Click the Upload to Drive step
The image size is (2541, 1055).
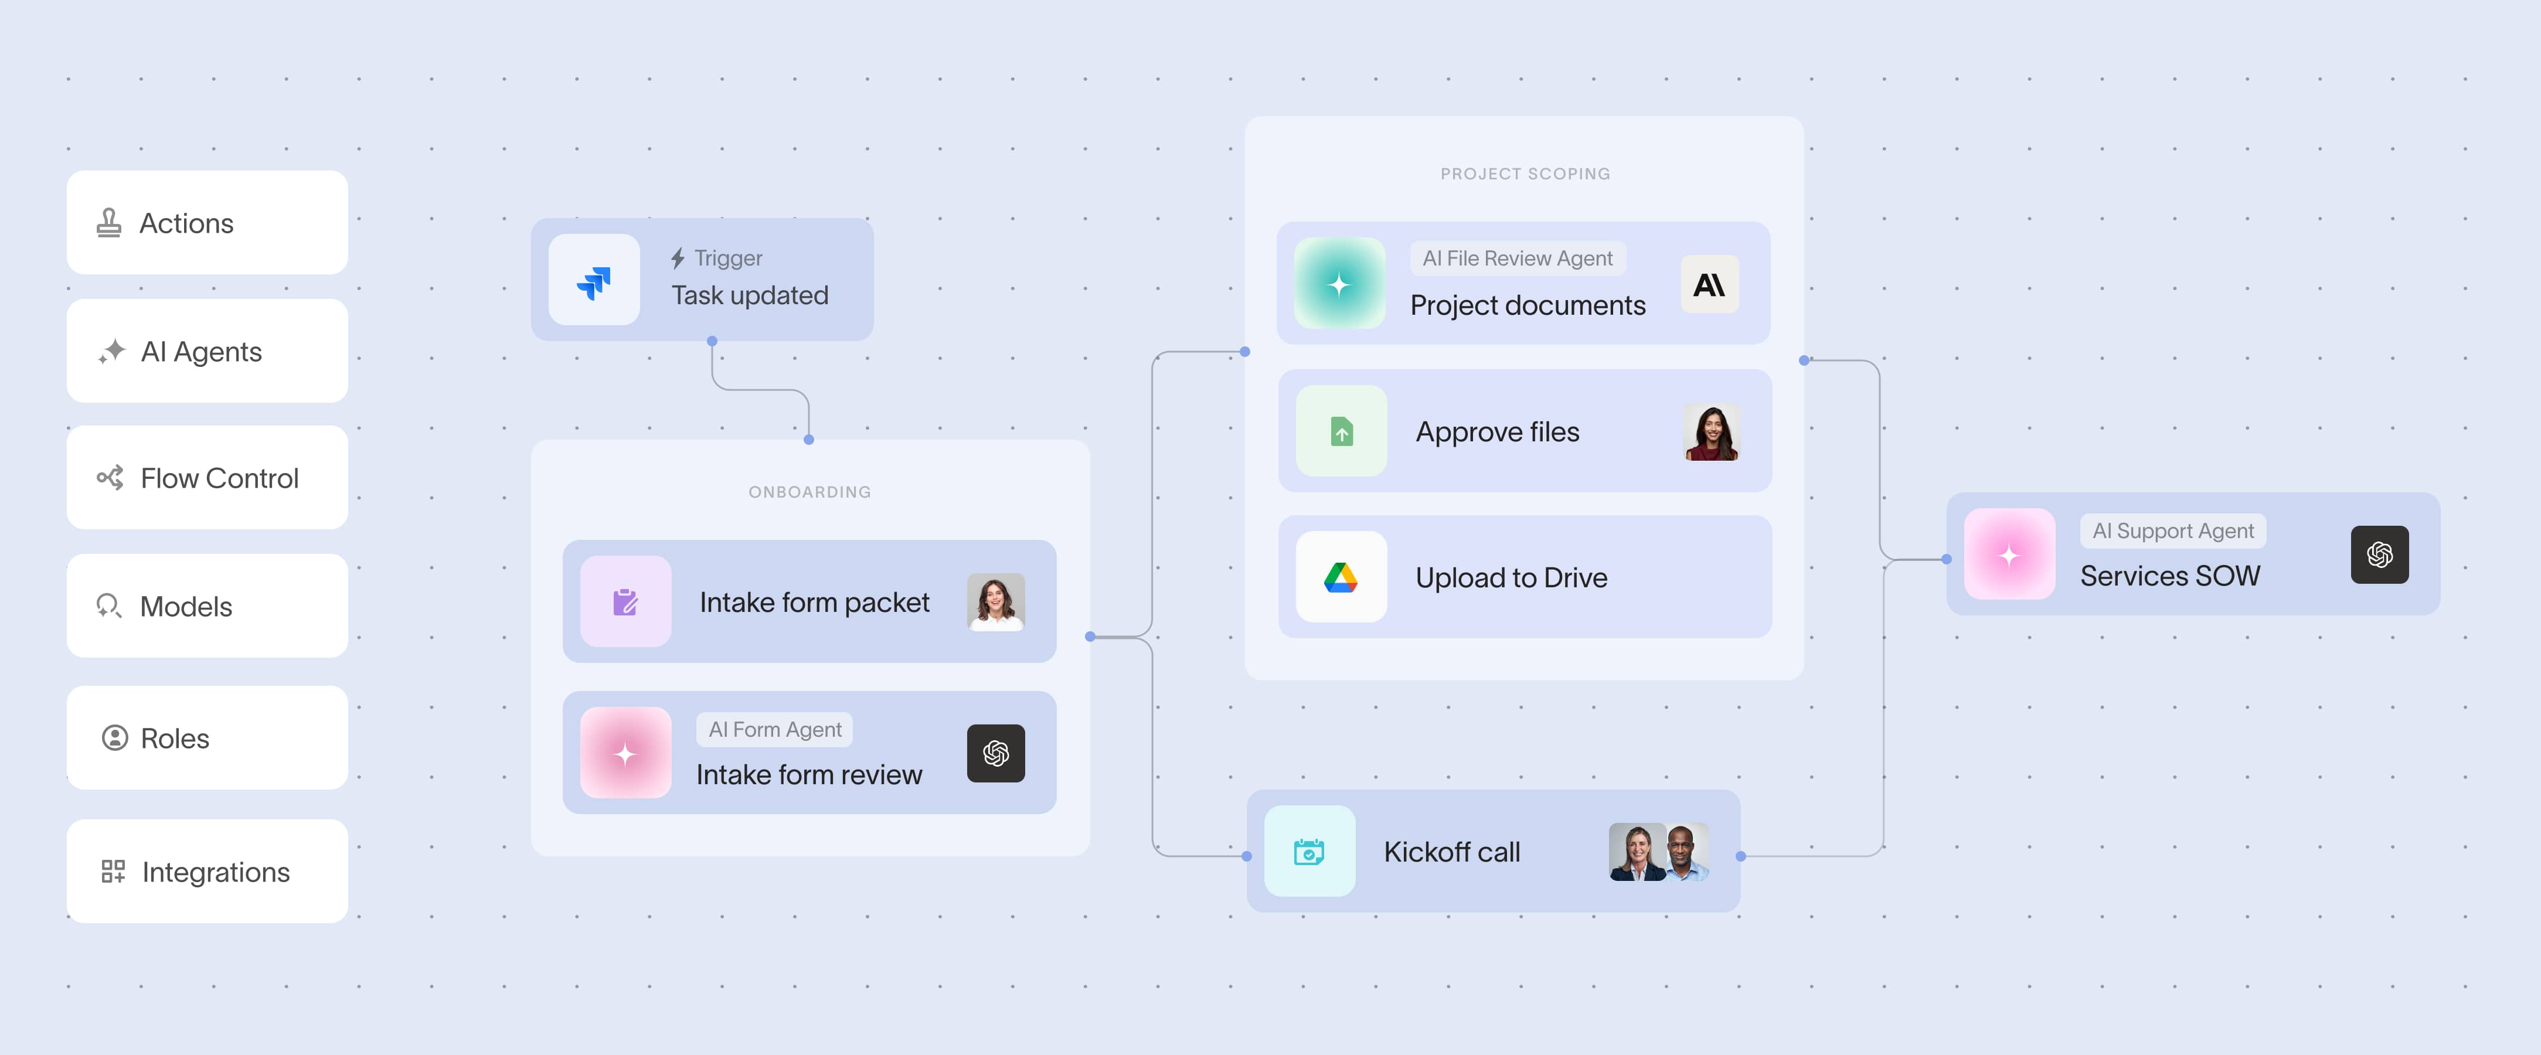pyautogui.click(x=1524, y=577)
